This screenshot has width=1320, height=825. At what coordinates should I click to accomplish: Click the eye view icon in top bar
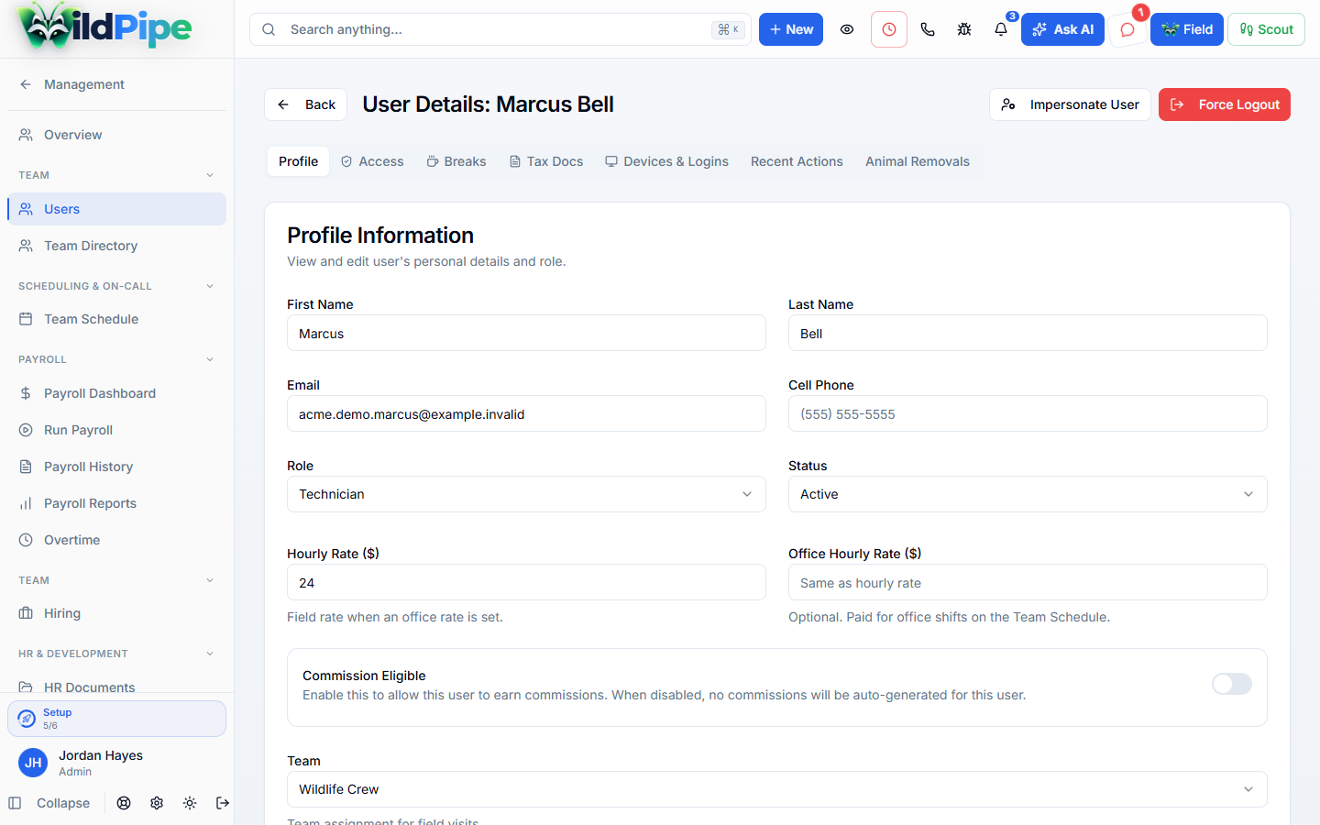click(847, 29)
